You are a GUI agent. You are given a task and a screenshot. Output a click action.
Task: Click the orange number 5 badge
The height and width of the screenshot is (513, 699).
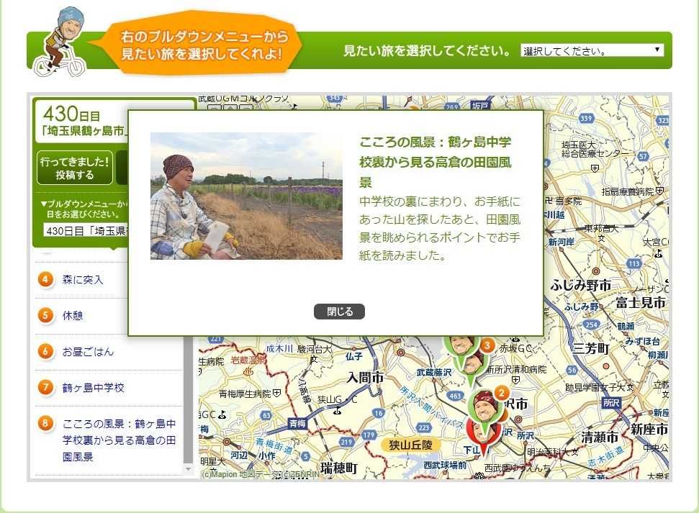coord(45,315)
